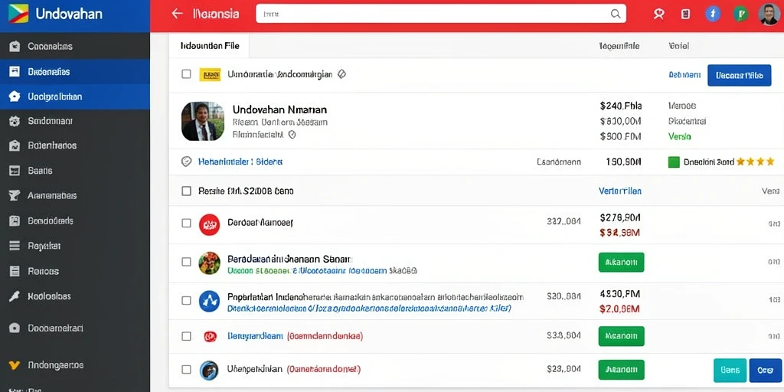
Task: Click the Bidenefas sidebar icon
Action: tap(15, 71)
